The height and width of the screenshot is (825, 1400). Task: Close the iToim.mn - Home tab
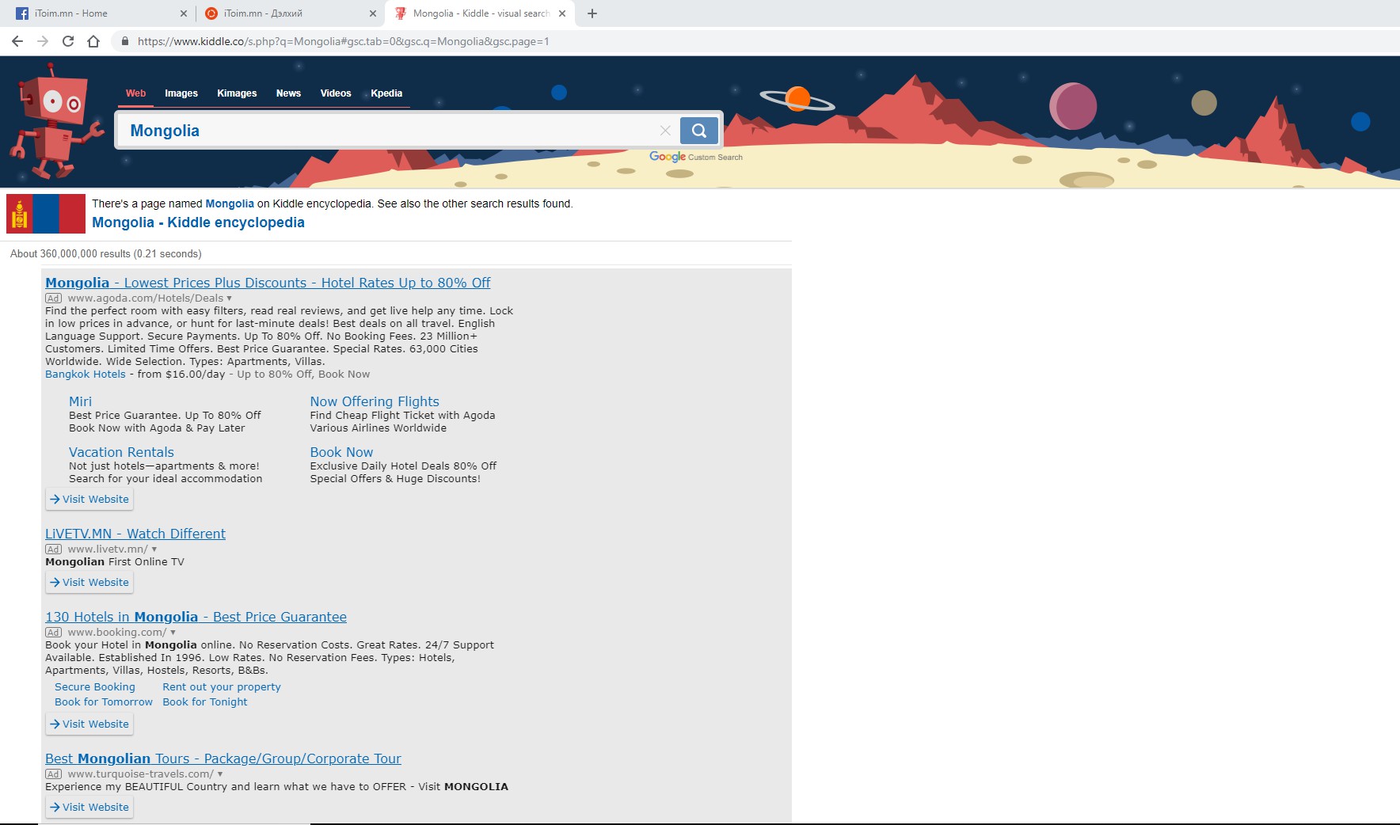[x=184, y=13]
